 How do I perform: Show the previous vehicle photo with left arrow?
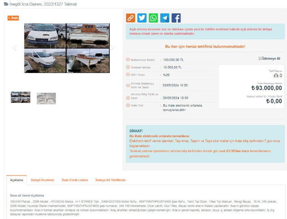tap(15, 47)
